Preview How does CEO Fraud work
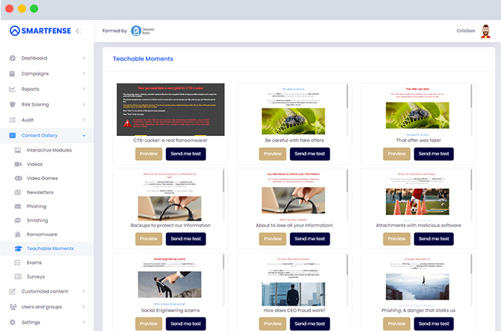501x331 pixels. coord(272,324)
